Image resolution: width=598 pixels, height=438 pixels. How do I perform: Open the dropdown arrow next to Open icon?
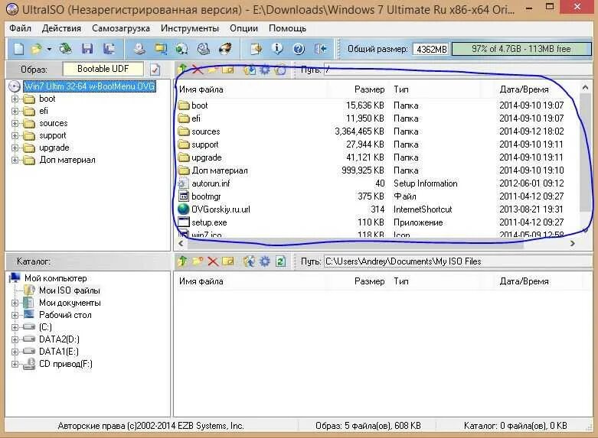(x=49, y=49)
